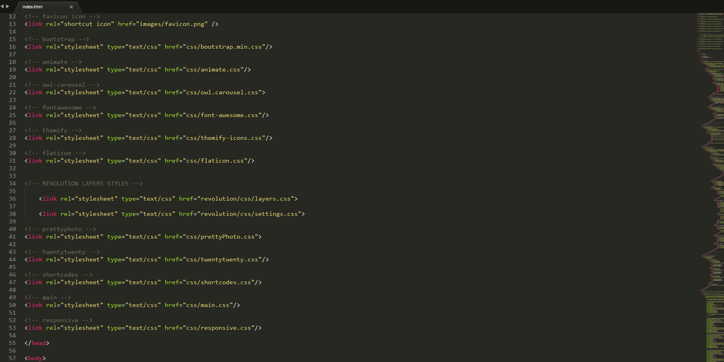Click the twentytwenty comment line

click(62, 252)
